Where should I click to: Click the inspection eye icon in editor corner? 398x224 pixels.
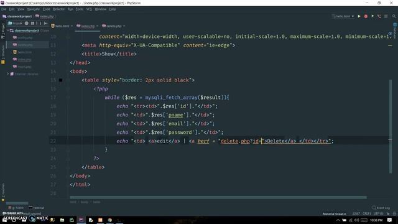[390, 34]
